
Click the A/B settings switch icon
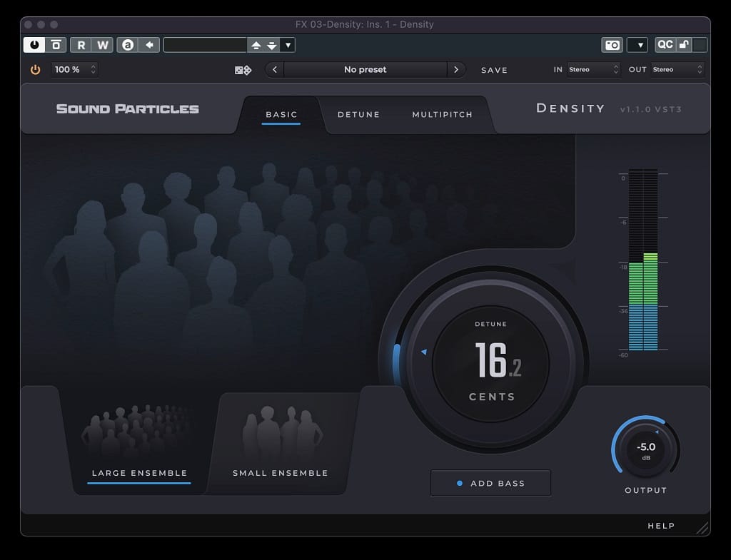click(127, 45)
